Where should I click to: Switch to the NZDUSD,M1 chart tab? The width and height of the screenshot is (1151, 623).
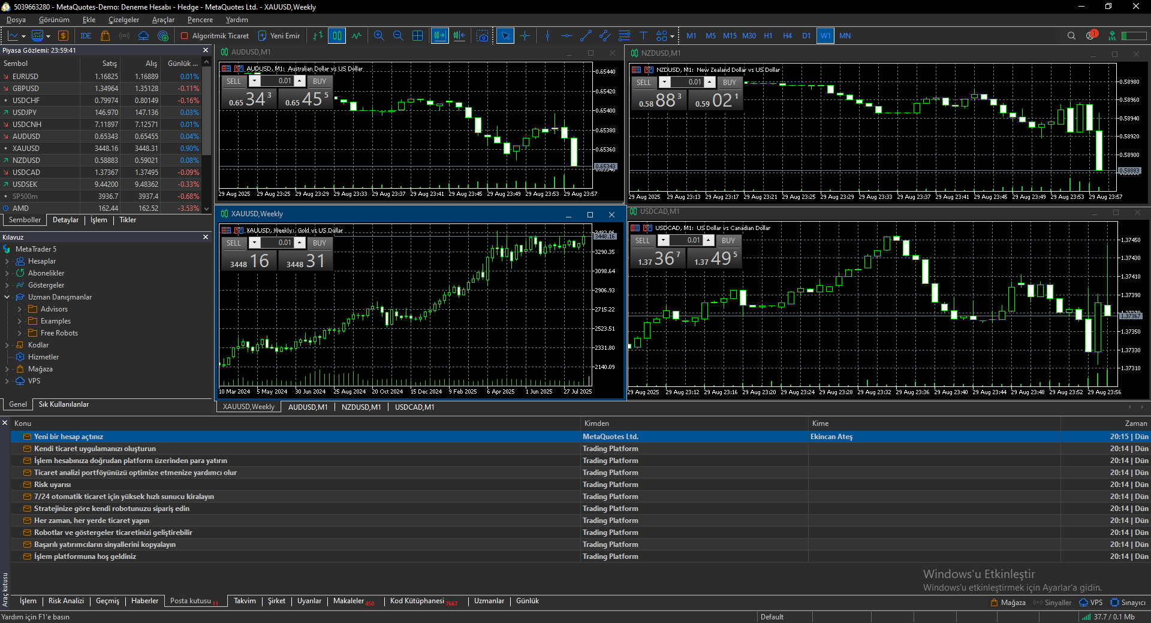361,407
